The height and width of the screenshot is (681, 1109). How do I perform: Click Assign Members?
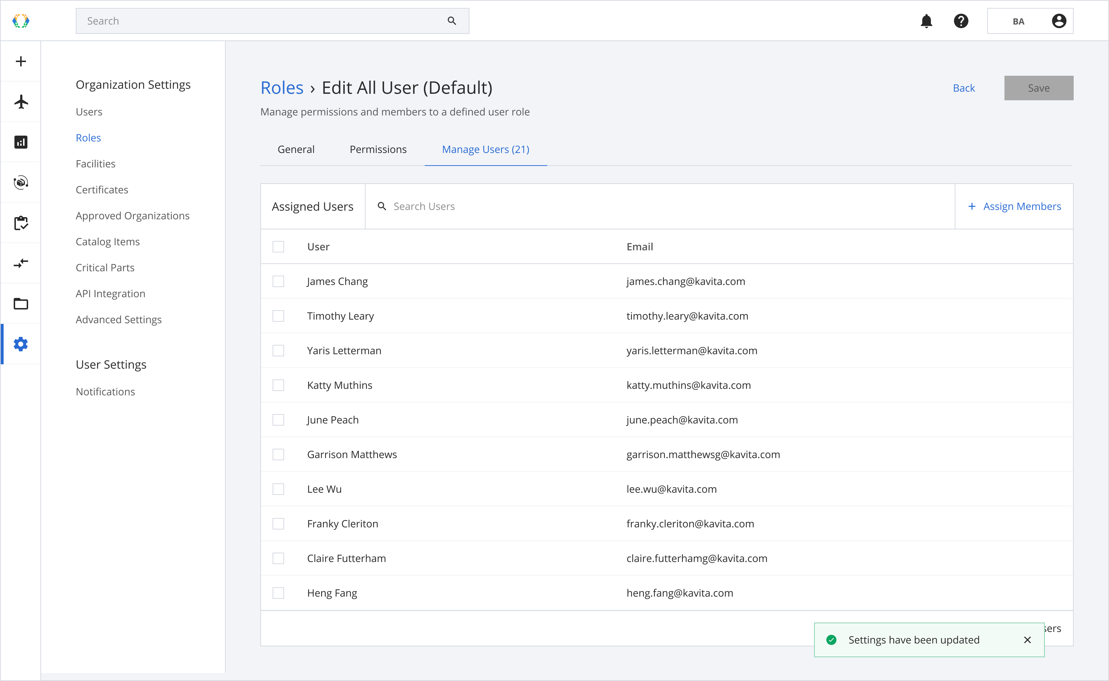pyautogui.click(x=1015, y=206)
